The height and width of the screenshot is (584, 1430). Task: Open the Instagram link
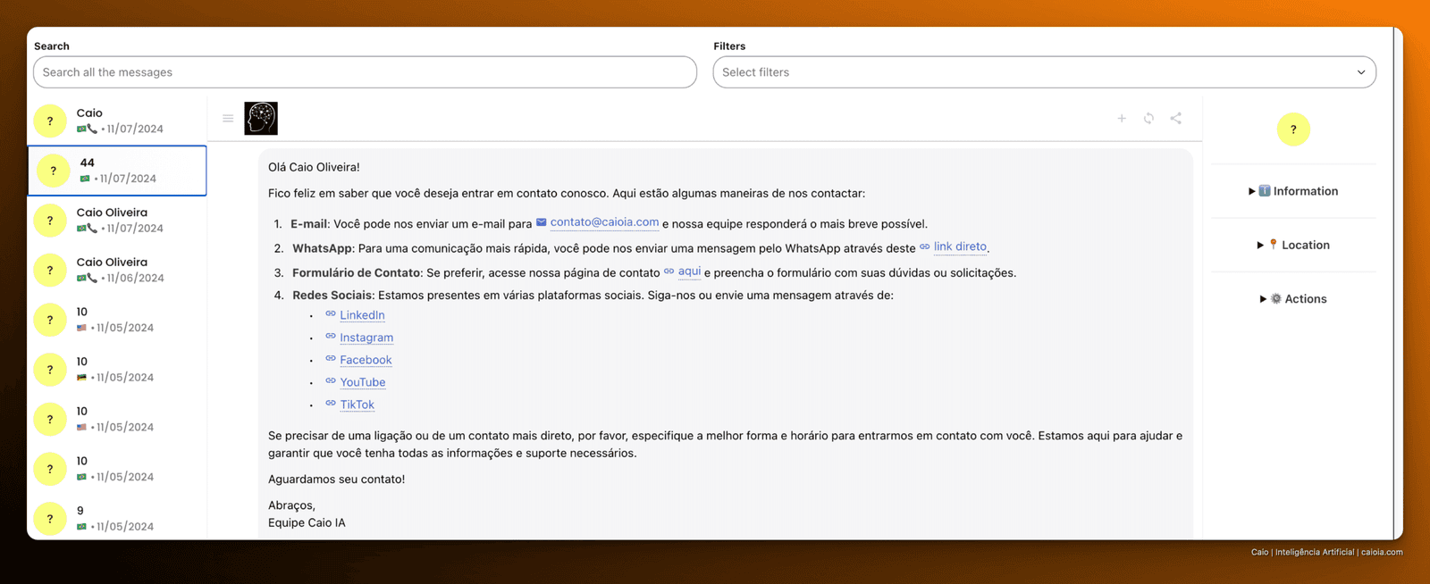[366, 338]
